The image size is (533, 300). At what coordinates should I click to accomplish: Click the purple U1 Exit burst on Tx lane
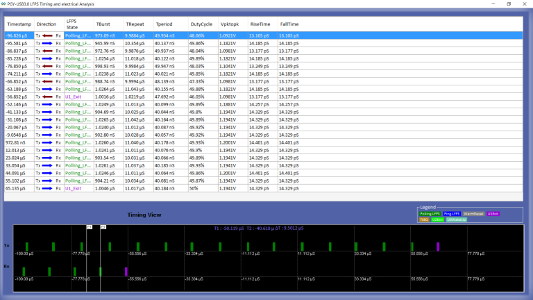point(438,247)
